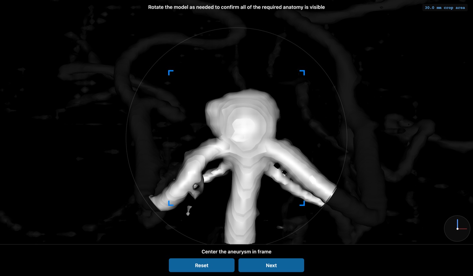The image size is (473, 276).
Task: Proceed with the Next button
Action: coord(271,265)
